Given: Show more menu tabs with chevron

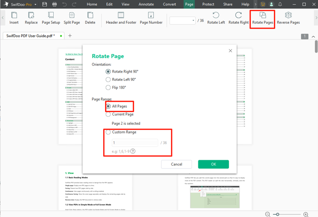Looking at the screenshot, I should tap(255, 4).
